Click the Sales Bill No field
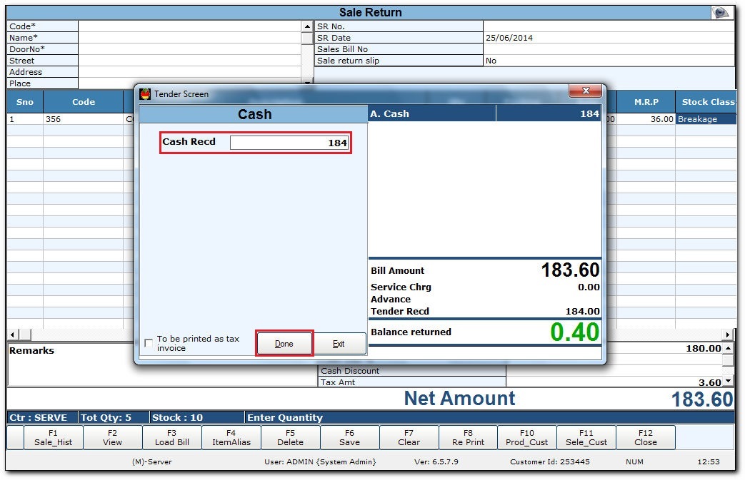 pyautogui.click(x=609, y=48)
